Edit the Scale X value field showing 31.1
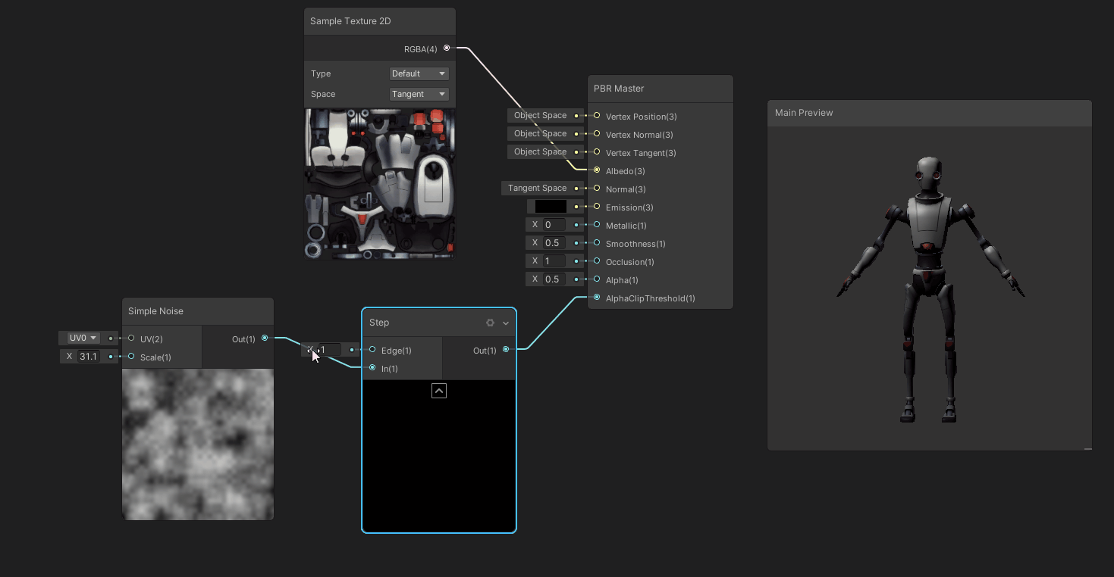Image resolution: width=1114 pixels, height=577 pixels. (x=89, y=357)
